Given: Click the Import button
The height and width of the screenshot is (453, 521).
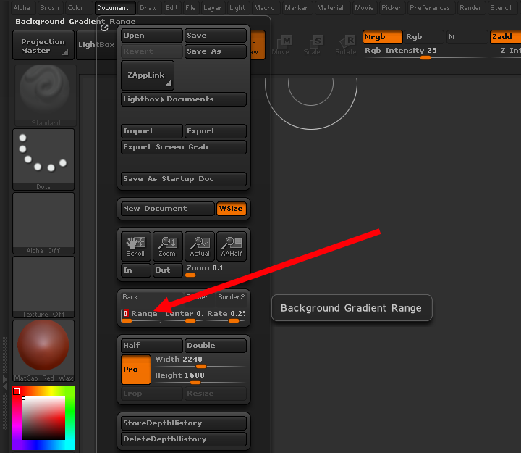Looking at the screenshot, I should (152, 131).
